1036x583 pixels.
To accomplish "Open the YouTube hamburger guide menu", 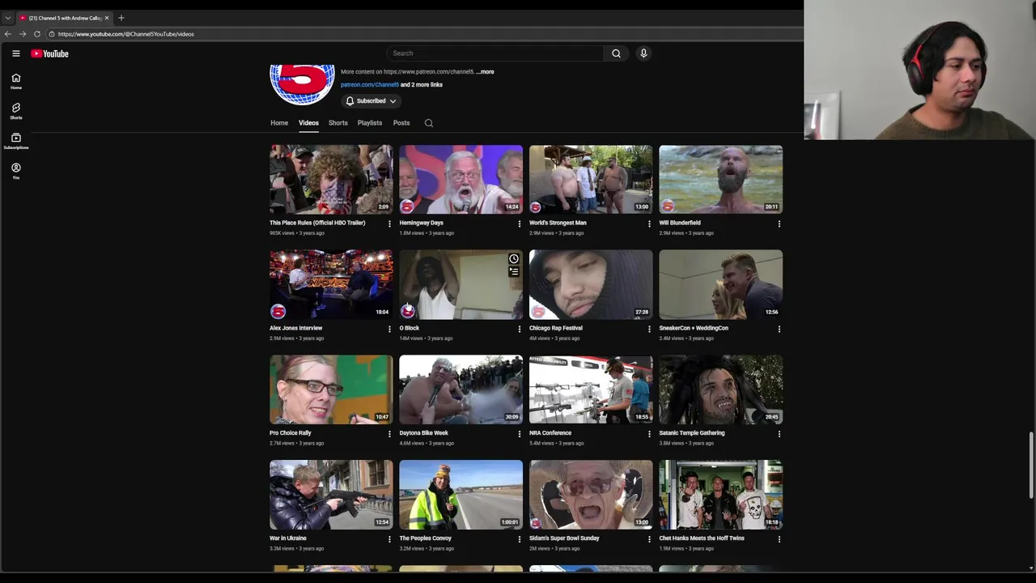I will pyautogui.click(x=15, y=53).
